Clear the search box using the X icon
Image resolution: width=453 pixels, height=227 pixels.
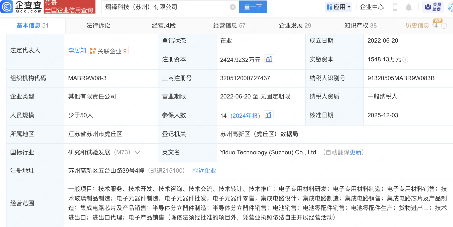(233, 7)
